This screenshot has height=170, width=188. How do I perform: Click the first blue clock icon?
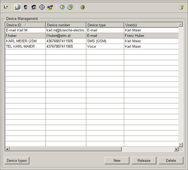tap(62, 7)
